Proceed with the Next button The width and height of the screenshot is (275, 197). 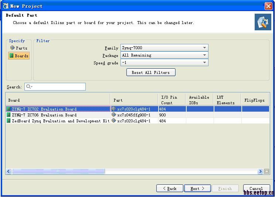click(197, 188)
